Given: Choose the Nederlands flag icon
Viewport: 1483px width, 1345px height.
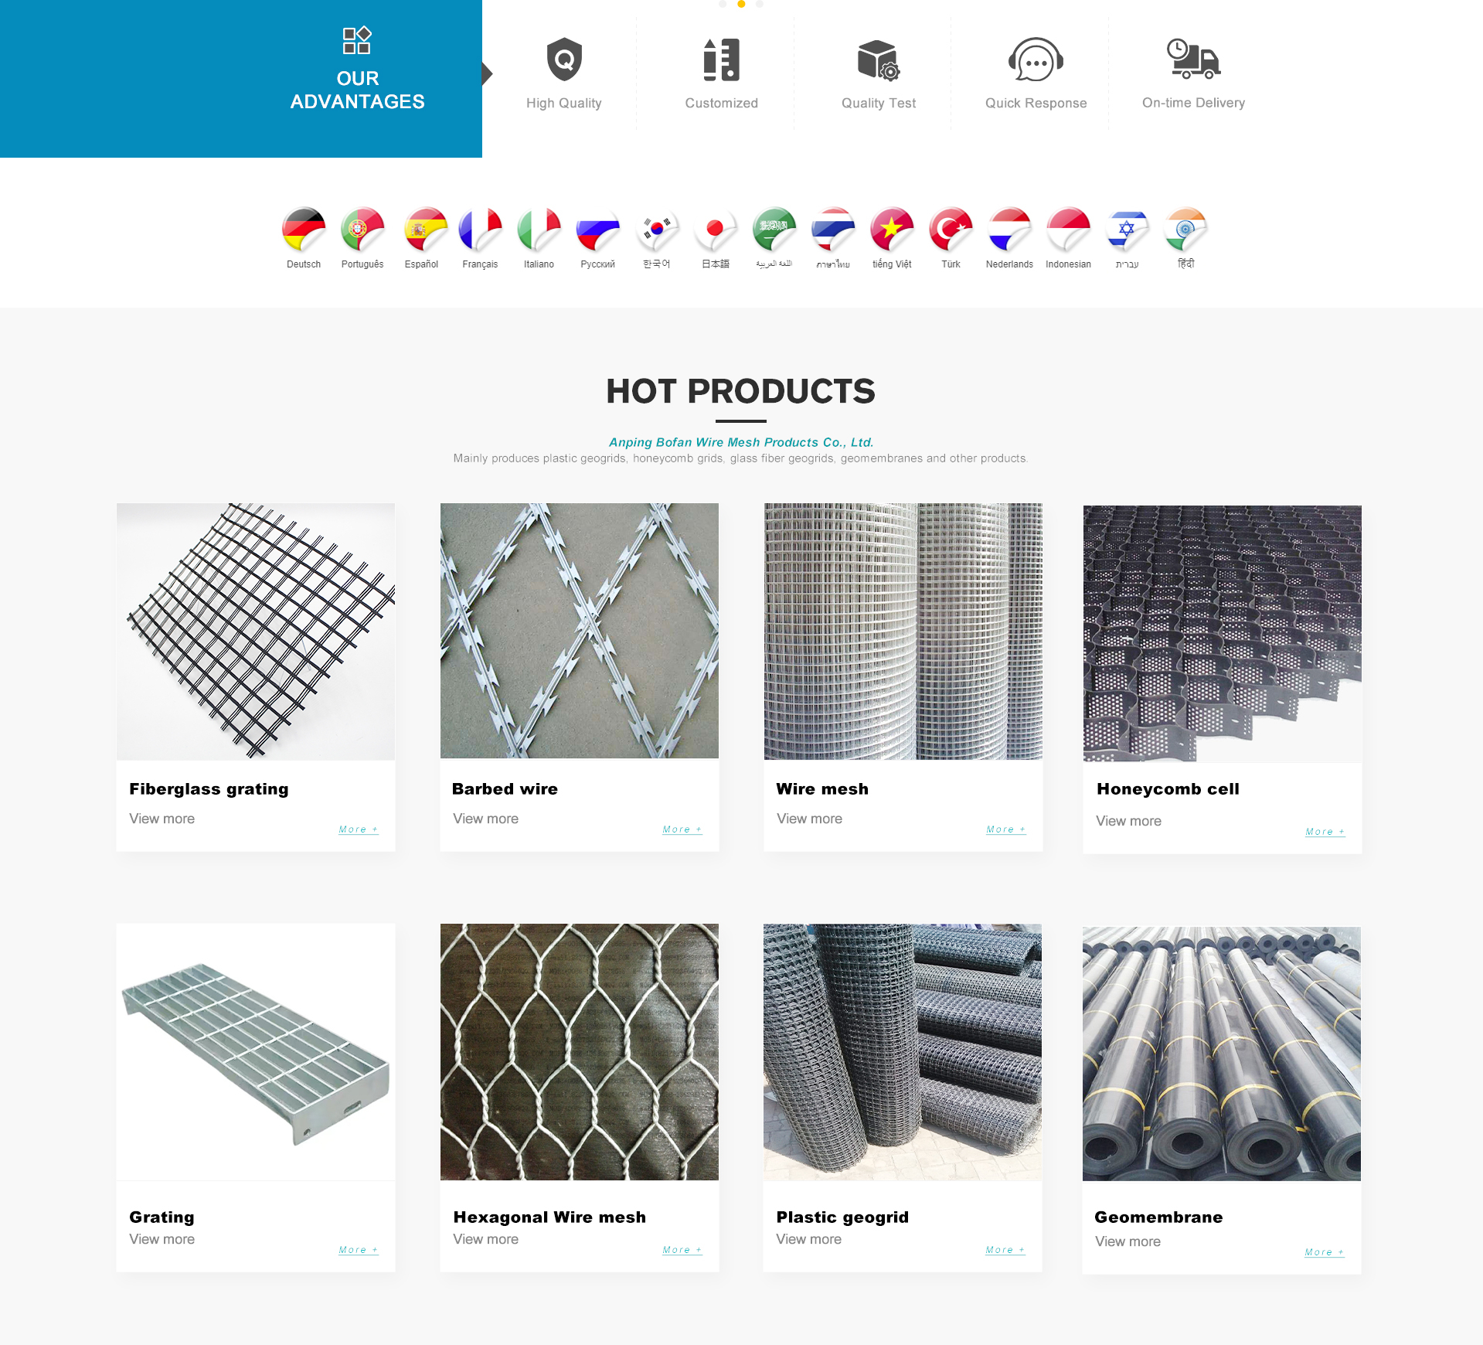Looking at the screenshot, I should pyautogui.click(x=1009, y=230).
